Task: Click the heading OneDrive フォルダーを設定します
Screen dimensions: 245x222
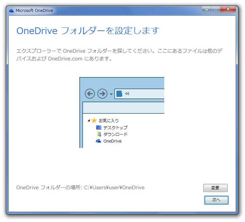Action: pos(88,31)
